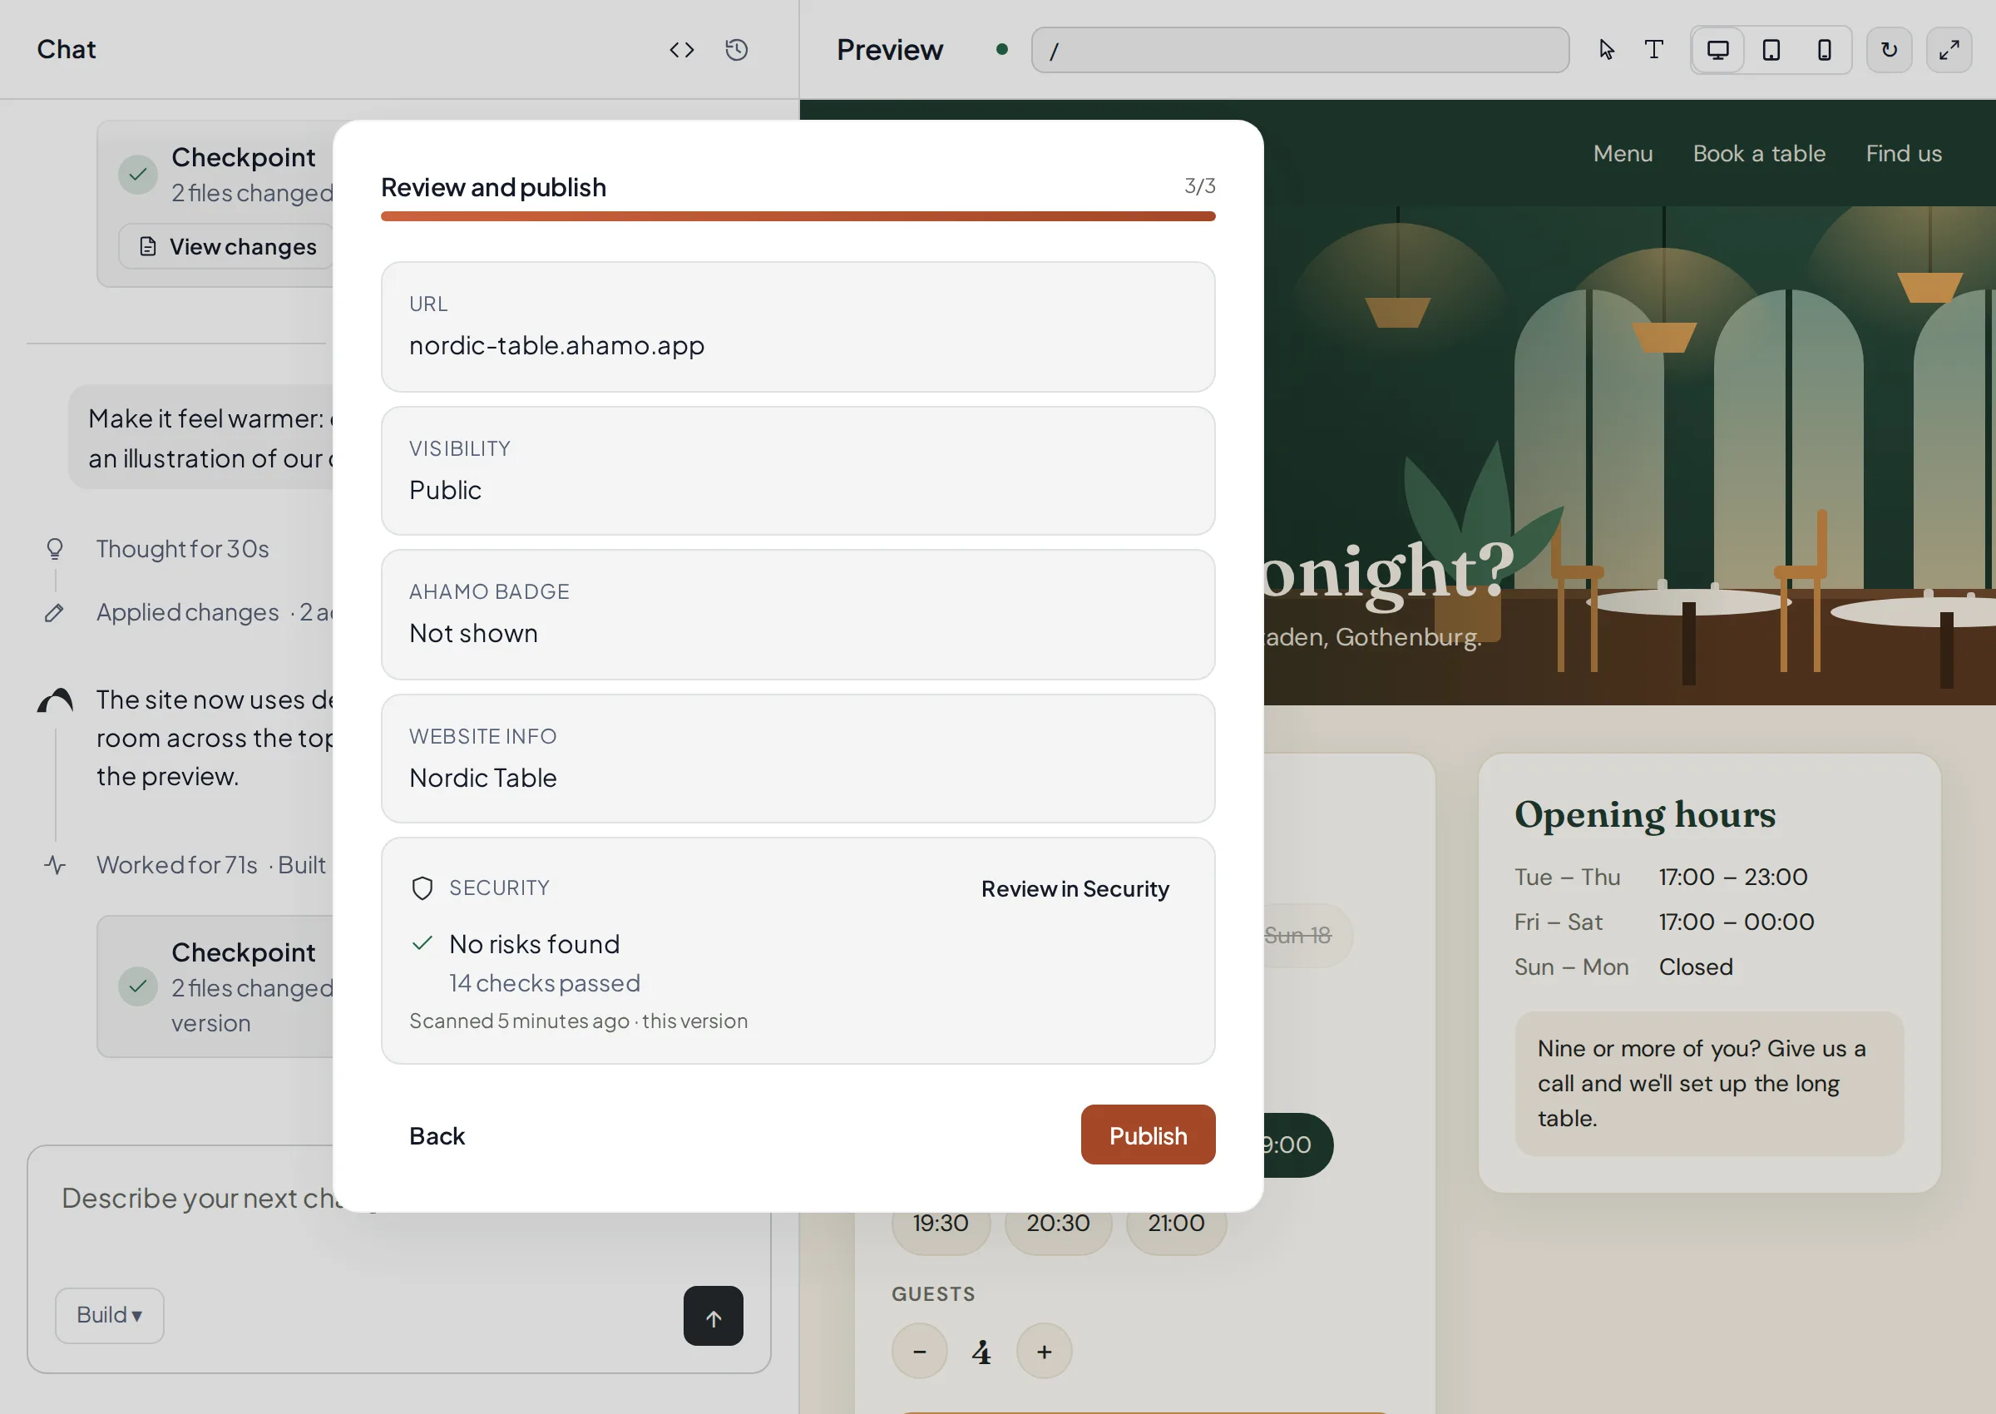Switch preview to tablet viewport
The image size is (1996, 1414).
(x=1771, y=50)
